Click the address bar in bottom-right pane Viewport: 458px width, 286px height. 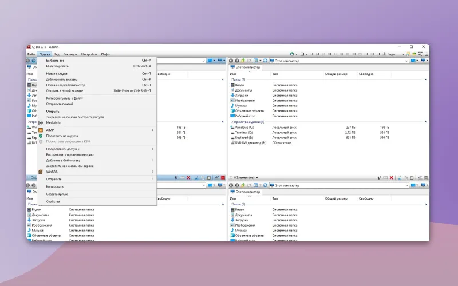338,185
